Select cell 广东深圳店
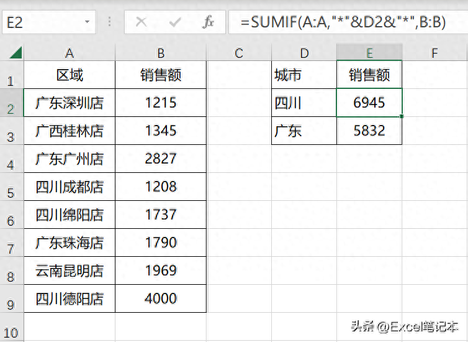 [x=70, y=103]
